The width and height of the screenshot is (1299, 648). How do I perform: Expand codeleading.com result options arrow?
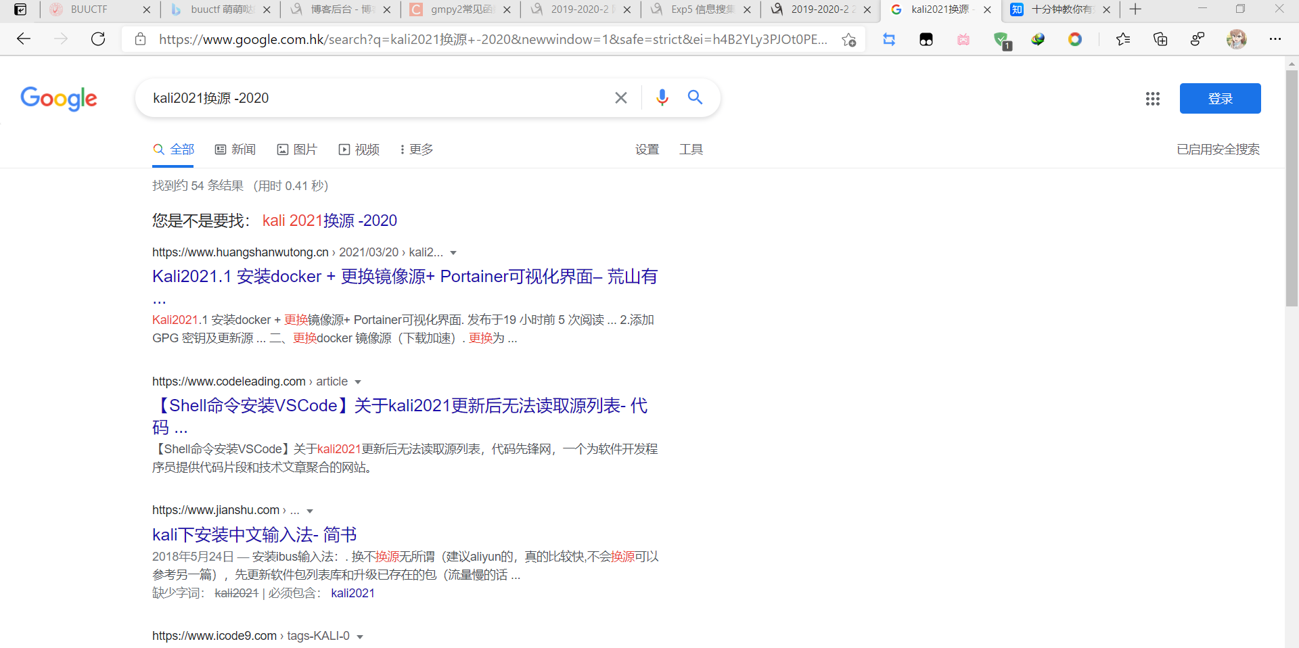[x=358, y=382]
